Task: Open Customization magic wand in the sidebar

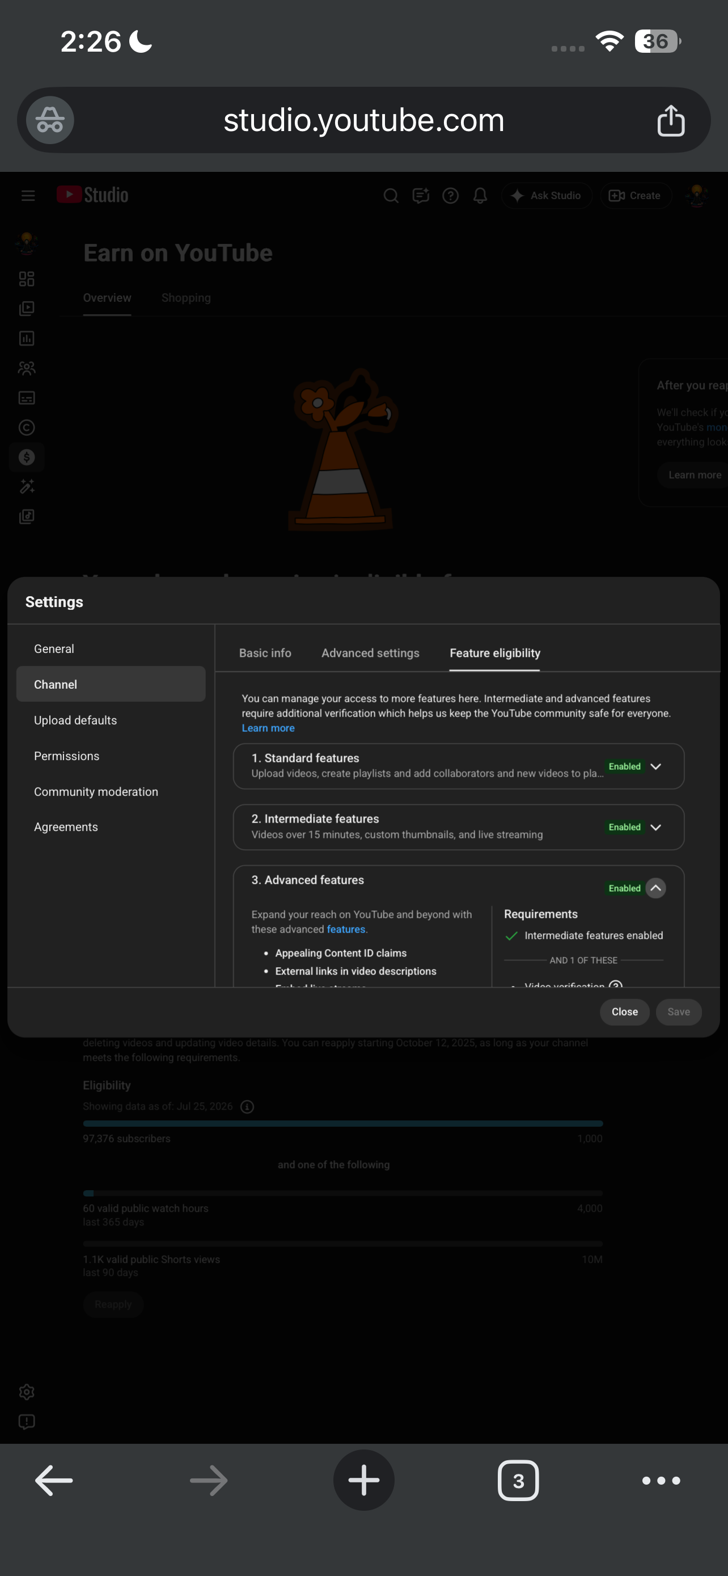Action: [27, 487]
